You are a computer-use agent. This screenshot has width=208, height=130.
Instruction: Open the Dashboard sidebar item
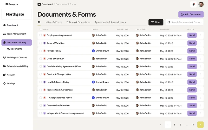pos(11,25)
